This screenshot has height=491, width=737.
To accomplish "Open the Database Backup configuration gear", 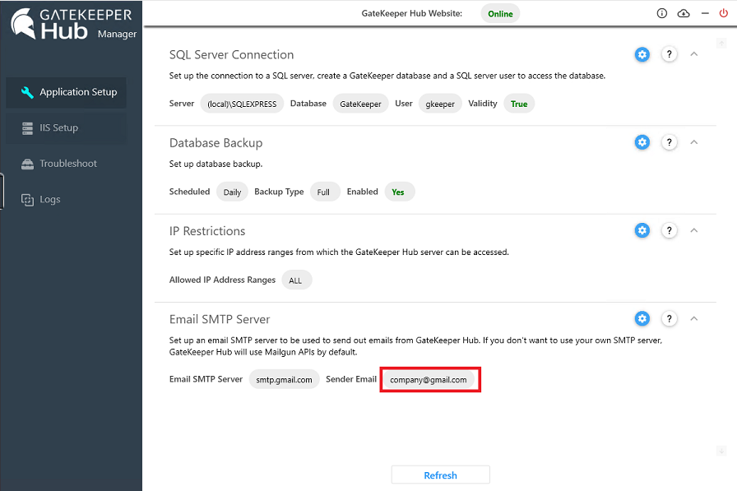I will point(642,141).
